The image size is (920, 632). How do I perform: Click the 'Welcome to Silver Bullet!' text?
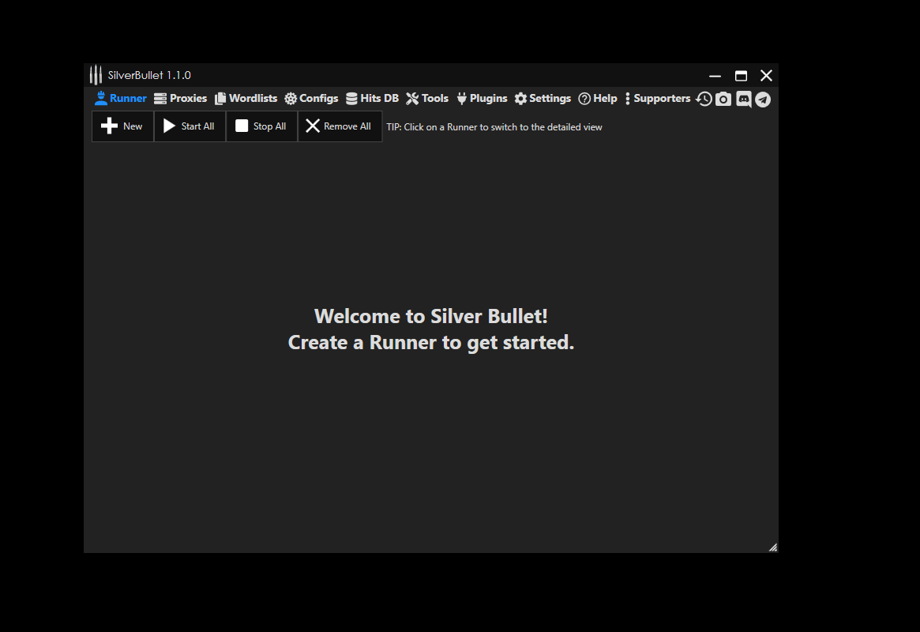430,316
